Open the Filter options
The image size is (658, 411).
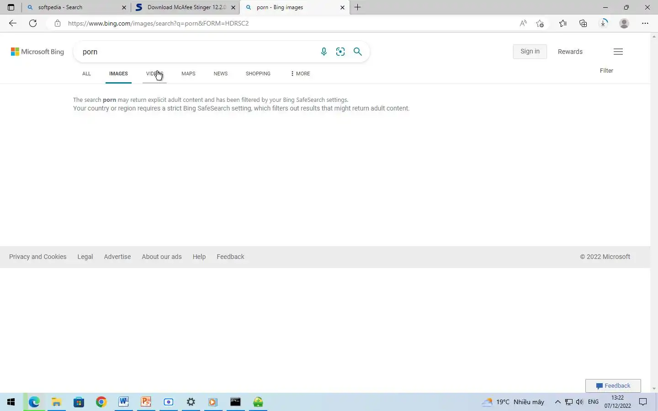[606, 70]
